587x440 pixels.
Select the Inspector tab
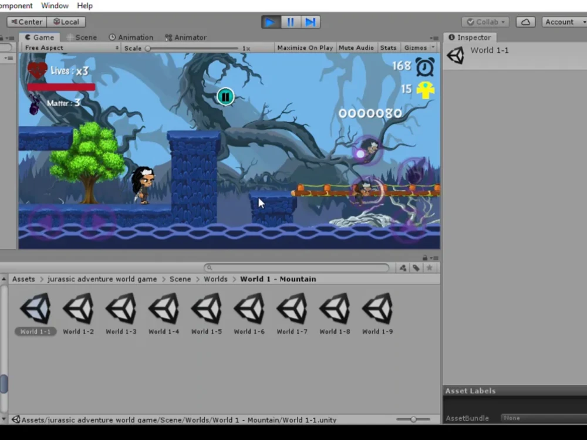click(x=470, y=38)
